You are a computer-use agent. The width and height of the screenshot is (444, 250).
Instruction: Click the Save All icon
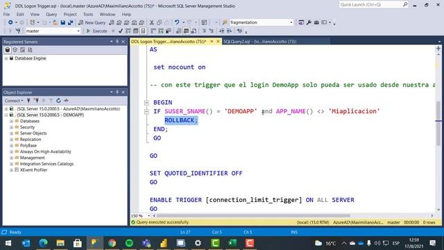click(70, 22)
